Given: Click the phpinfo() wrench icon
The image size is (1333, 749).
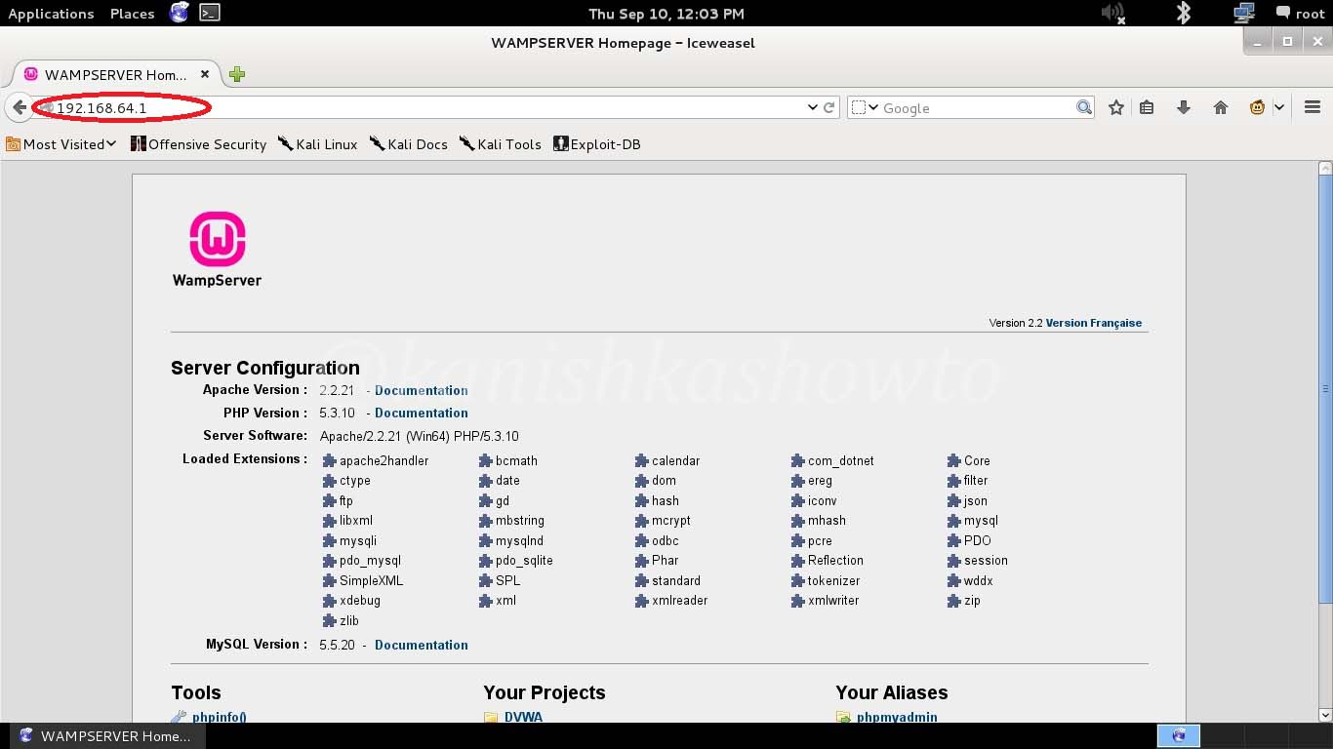Looking at the screenshot, I should pos(180,717).
